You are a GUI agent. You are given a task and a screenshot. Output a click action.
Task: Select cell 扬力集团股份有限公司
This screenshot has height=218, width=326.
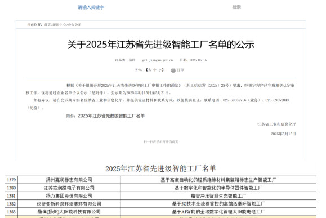[69, 195]
